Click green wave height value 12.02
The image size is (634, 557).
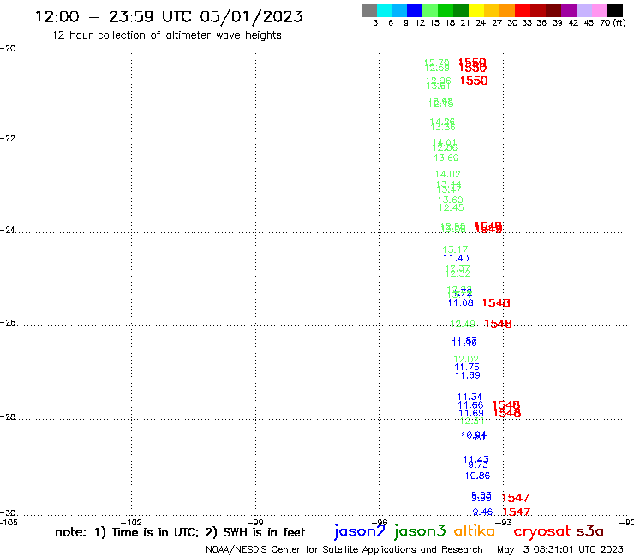coord(466,359)
